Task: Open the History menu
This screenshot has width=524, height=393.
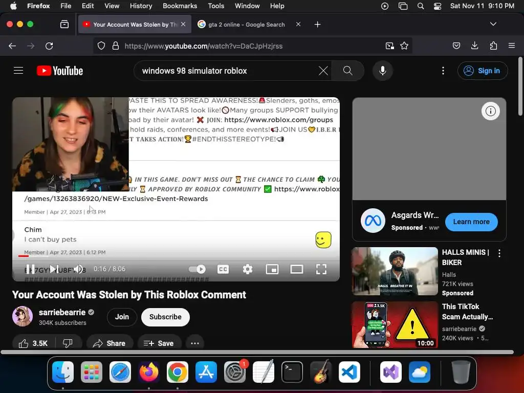Action: click(141, 6)
